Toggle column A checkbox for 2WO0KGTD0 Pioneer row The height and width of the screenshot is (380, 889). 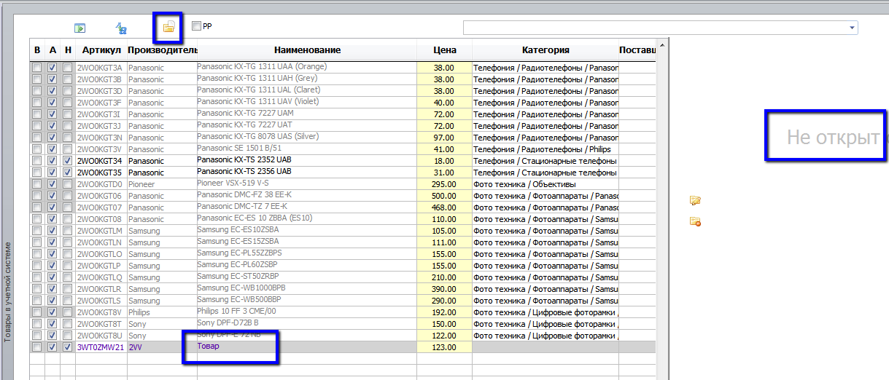tap(53, 184)
